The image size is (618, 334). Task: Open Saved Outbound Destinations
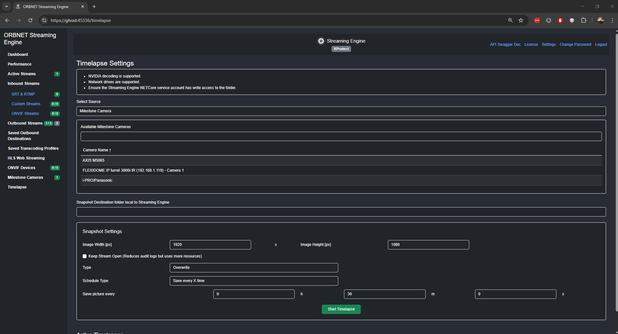(23, 136)
